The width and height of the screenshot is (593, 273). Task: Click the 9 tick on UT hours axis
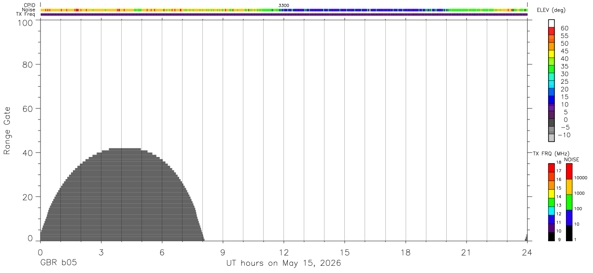(x=223, y=252)
